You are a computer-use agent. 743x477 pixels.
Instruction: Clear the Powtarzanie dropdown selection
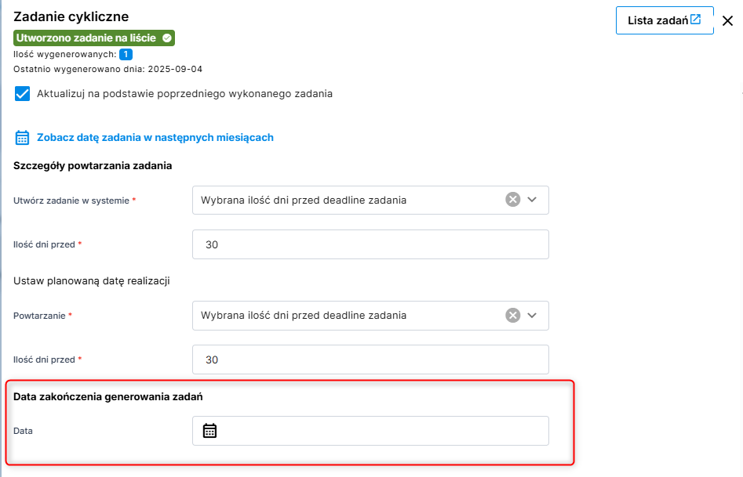coord(512,316)
